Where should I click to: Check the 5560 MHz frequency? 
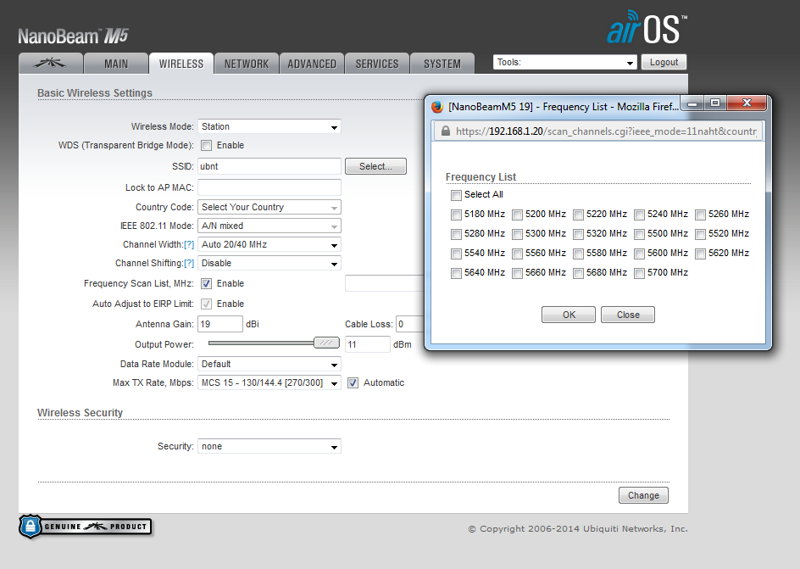pos(517,254)
